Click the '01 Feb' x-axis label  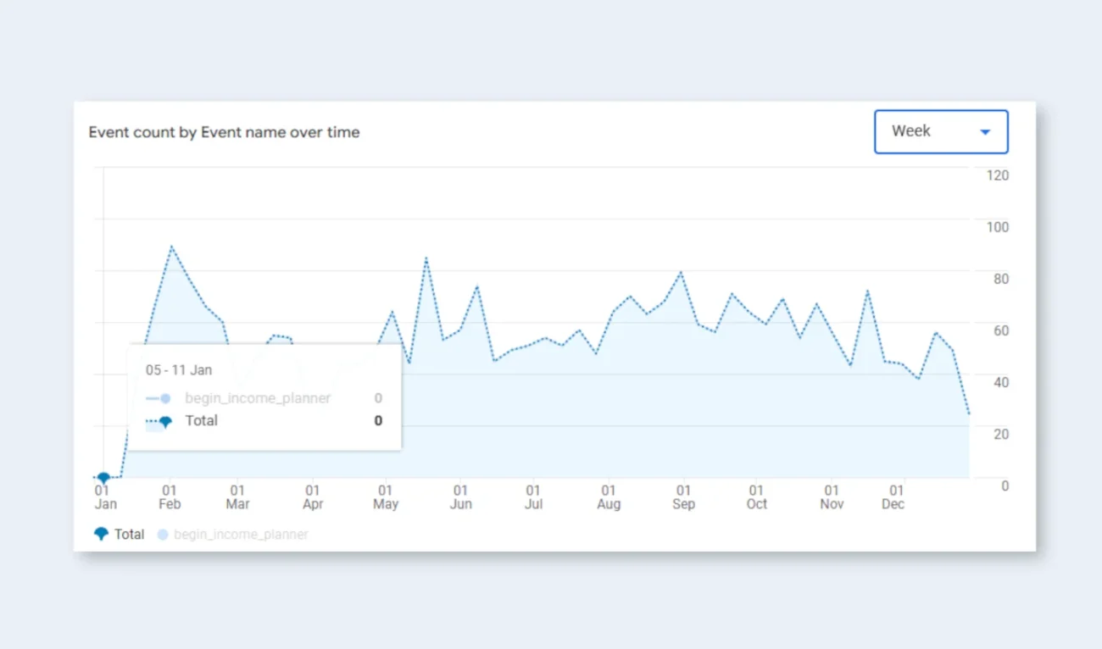coord(170,497)
